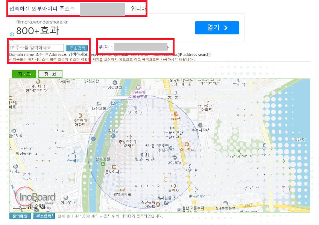
Task: Click the 은호아파트 marker icon
Action: click(114, 167)
